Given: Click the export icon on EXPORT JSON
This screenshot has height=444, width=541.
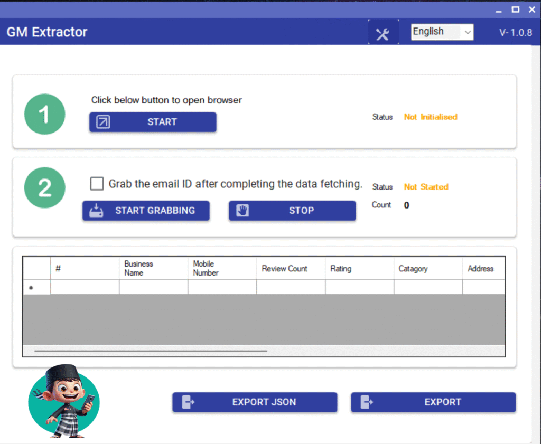Looking at the screenshot, I should pyautogui.click(x=188, y=402).
